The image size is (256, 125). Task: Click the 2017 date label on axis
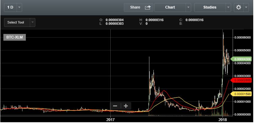pyautogui.click(x=111, y=120)
